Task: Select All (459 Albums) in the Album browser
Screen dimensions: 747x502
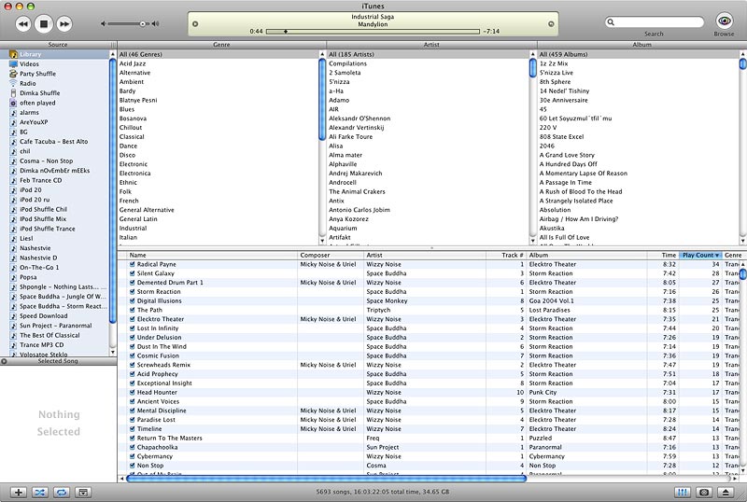Action: (x=639, y=54)
